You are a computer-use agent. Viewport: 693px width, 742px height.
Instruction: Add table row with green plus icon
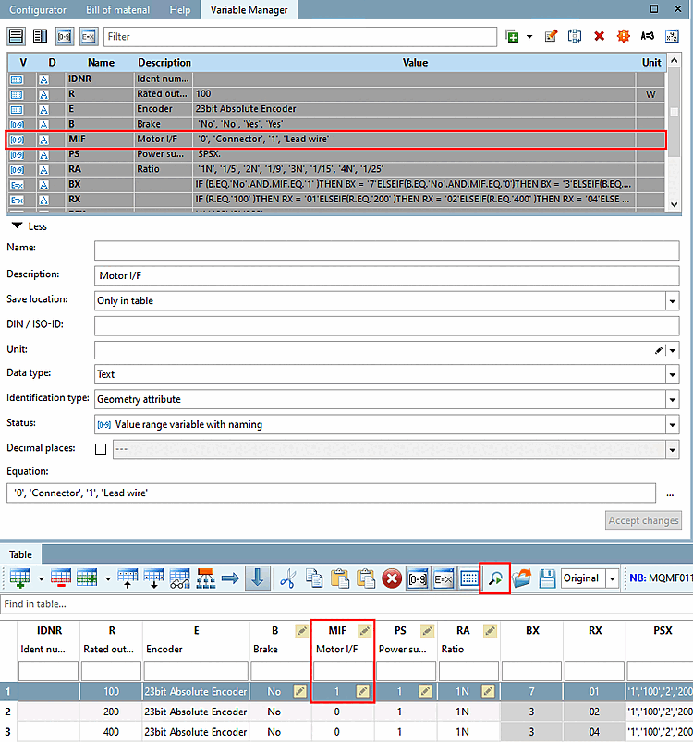point(20,578)
